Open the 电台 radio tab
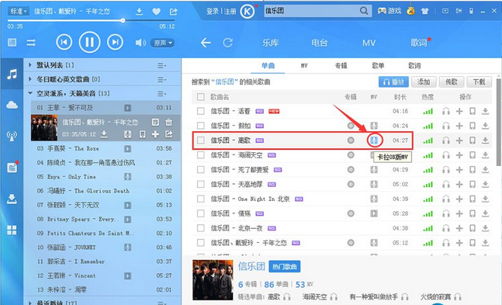Viewport: 502px width, 305px height. 320,43
